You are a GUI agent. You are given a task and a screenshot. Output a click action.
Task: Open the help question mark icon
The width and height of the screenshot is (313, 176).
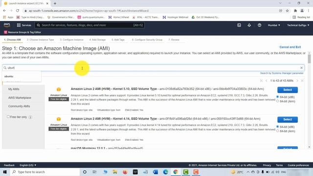click(x=259, y=25)
